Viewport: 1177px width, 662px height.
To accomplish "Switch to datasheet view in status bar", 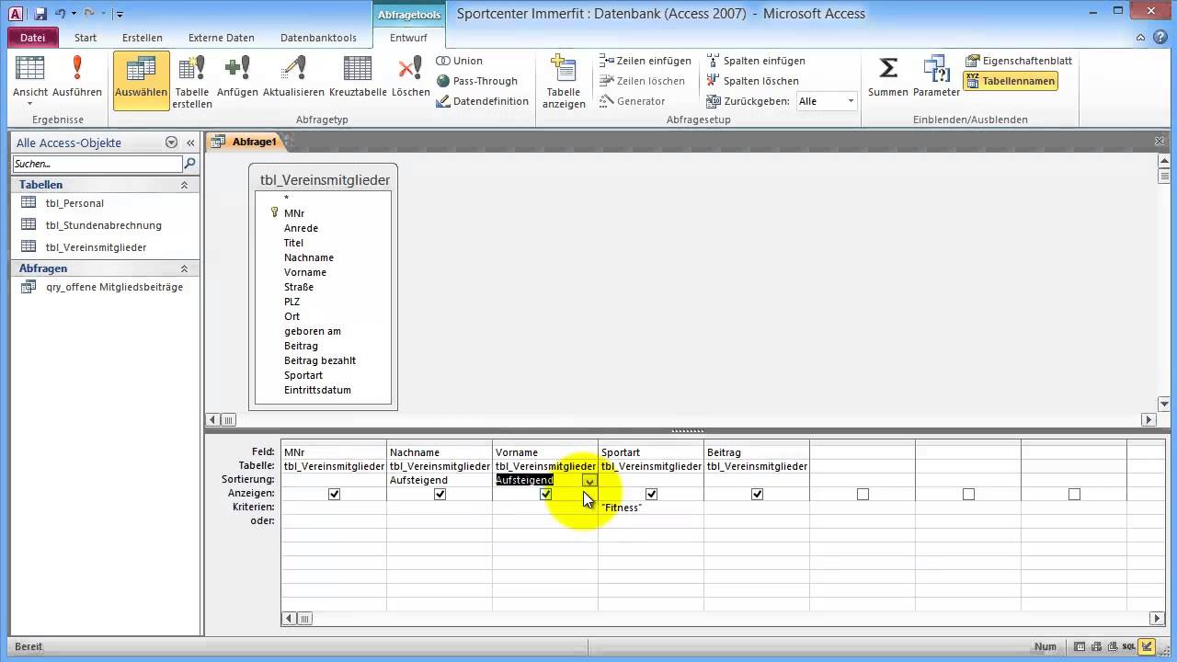I will click(1080, 646).
